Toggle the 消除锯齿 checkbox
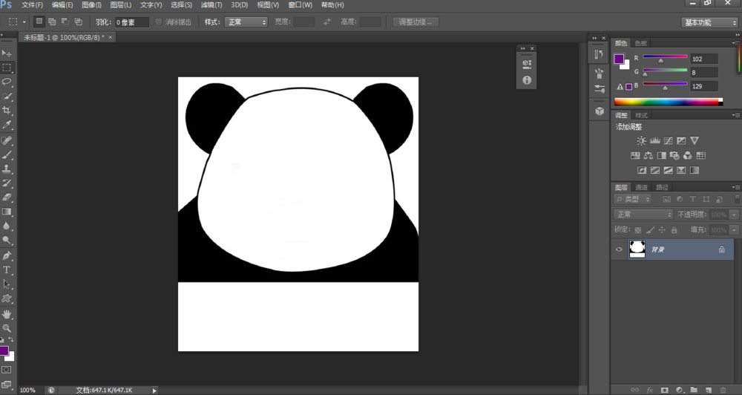Image resolution: width=742 pixels, height=395 pixels. [x=159, y=22]
